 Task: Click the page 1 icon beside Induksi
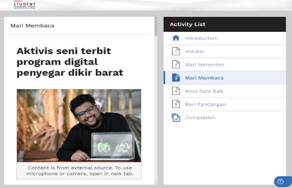176,51
